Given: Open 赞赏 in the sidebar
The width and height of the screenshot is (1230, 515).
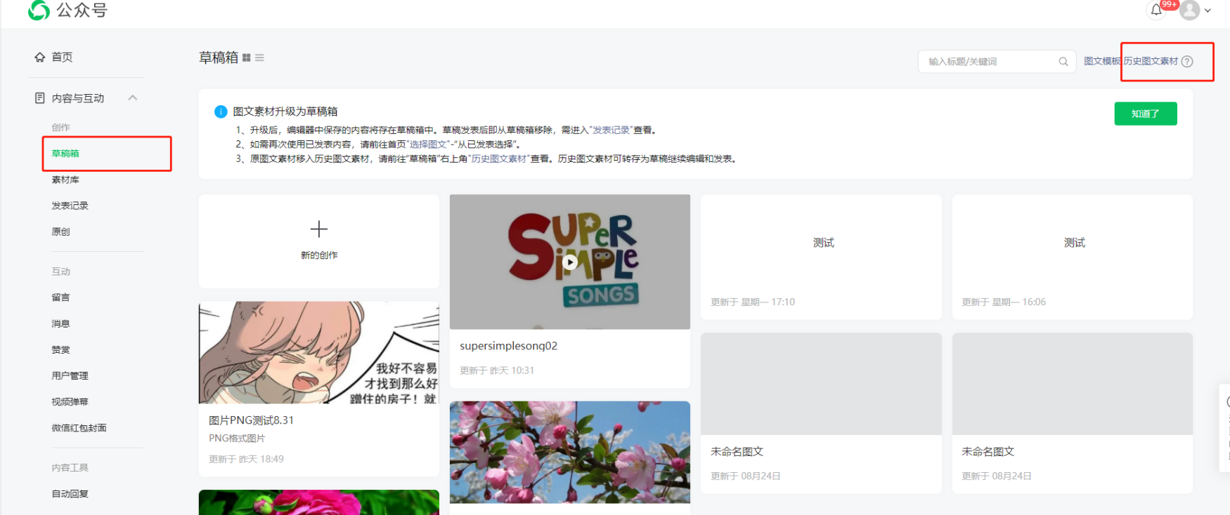Looking at the screenshot, I should (x=60, y=349).
